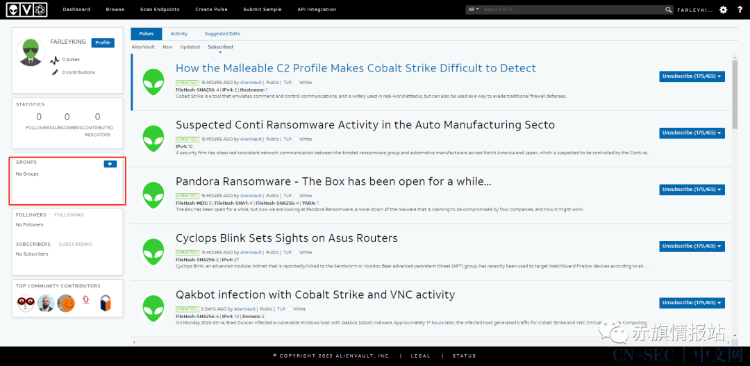Image resolution: width=750 pixels, height=366 pixels.
Task: Show the FOLLOWERS list
Action: point(31,215)
